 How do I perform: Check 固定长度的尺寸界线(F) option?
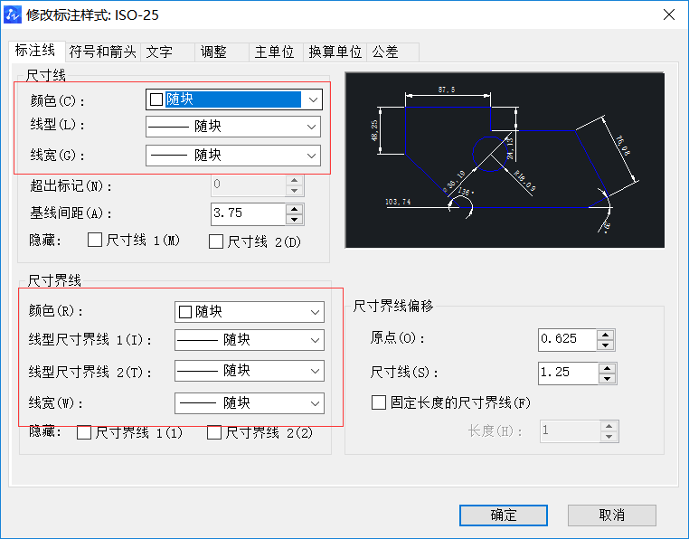[379, 402]
